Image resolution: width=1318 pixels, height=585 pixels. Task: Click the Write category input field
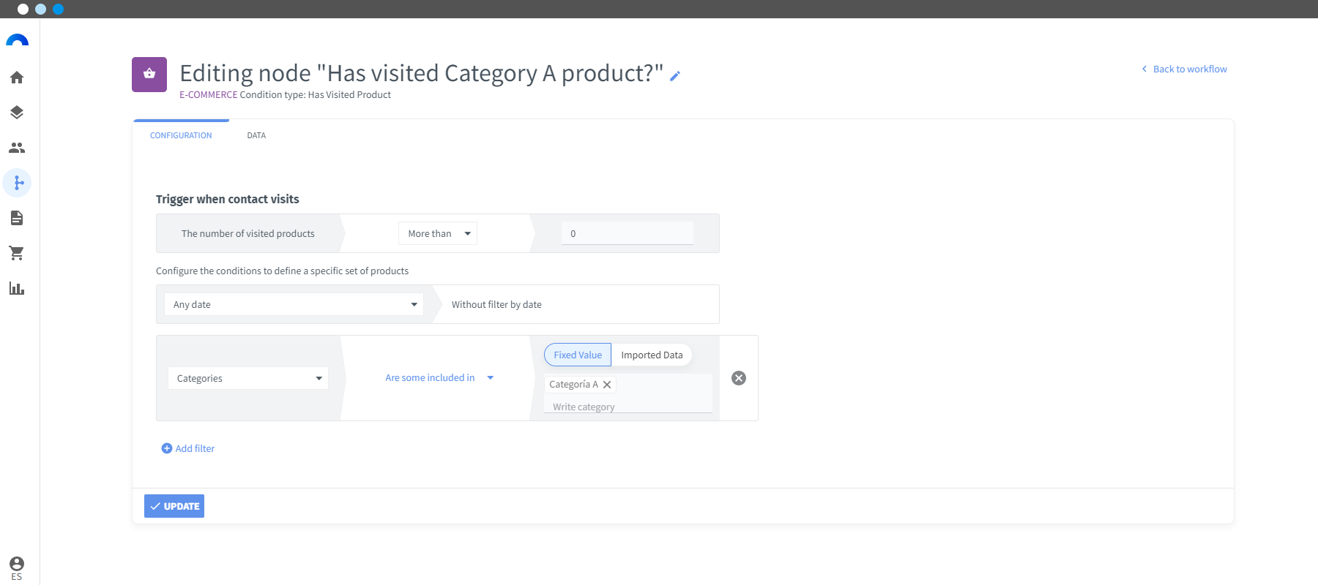(628, 407)
